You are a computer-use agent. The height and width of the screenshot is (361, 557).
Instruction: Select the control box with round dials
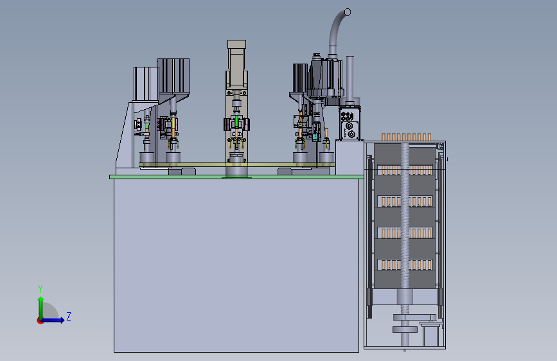tap(349, 123)
